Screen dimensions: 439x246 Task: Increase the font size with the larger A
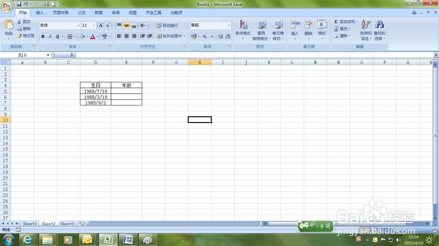tap(101, 25)
